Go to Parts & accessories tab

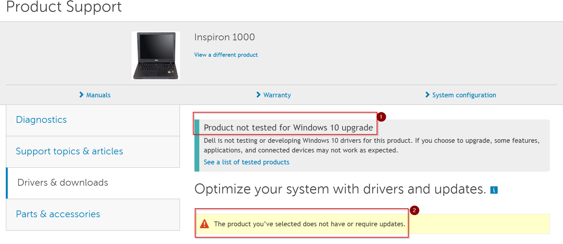click(93, 215)
